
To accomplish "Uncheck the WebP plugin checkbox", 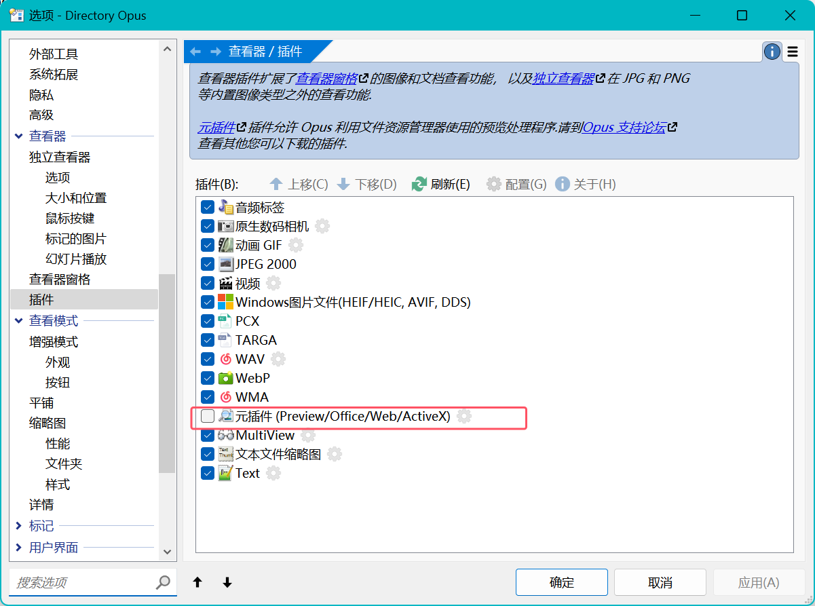I will (208, 378).
